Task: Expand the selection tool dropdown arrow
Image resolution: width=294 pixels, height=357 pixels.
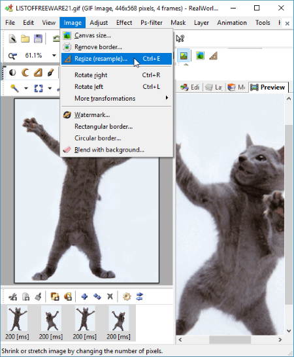Action: pyautogui.click(x=50, y=88)
